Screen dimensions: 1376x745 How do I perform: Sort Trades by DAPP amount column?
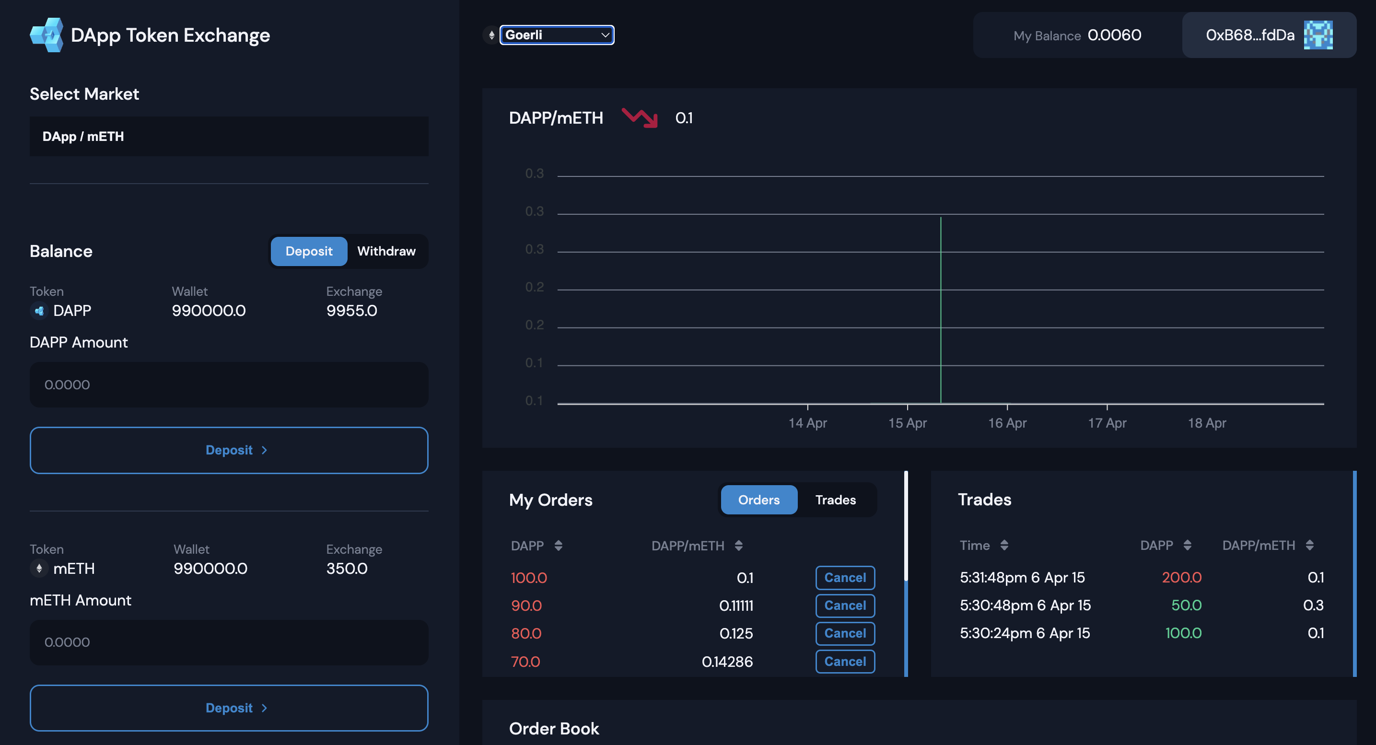1187,545
